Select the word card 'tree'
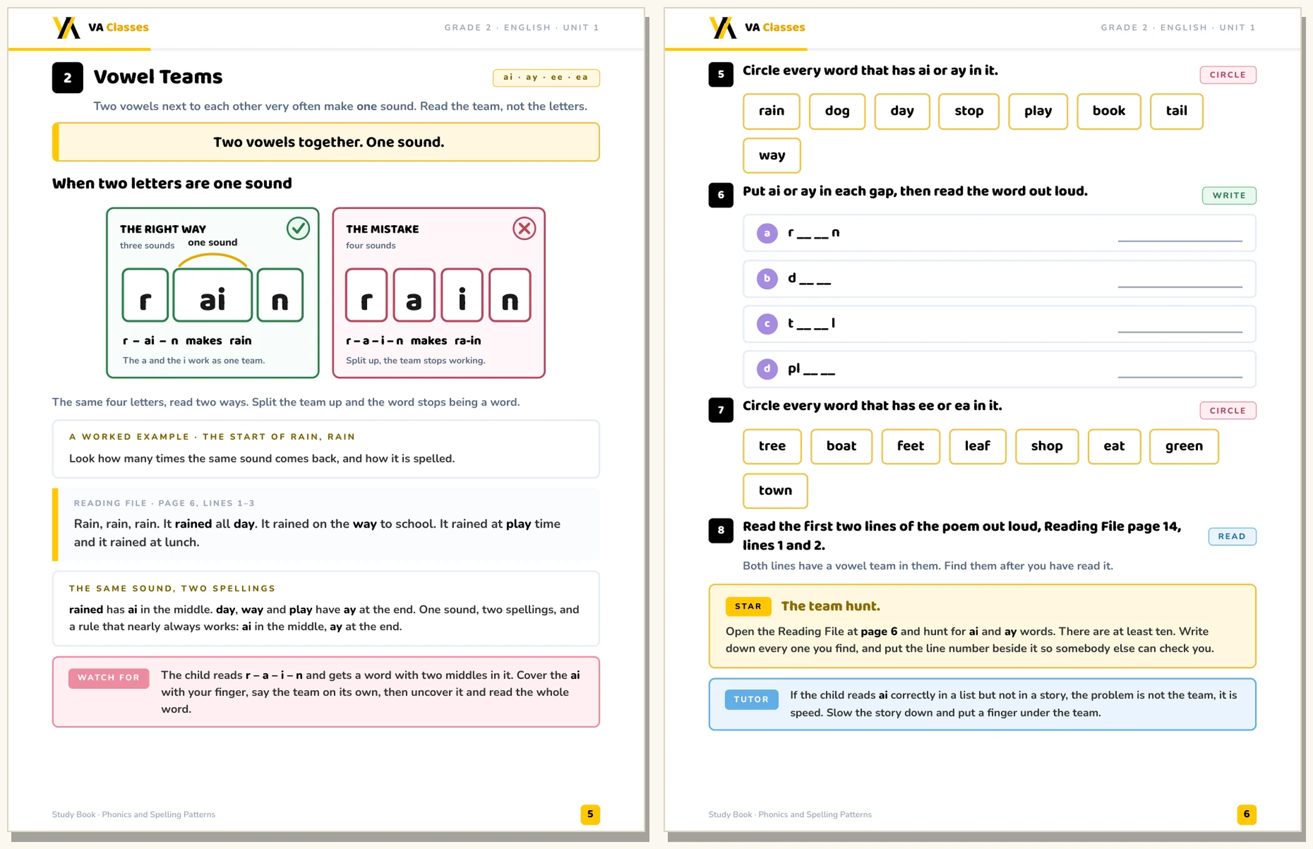Screen dimensions: 1313x849 click(772, 446)
